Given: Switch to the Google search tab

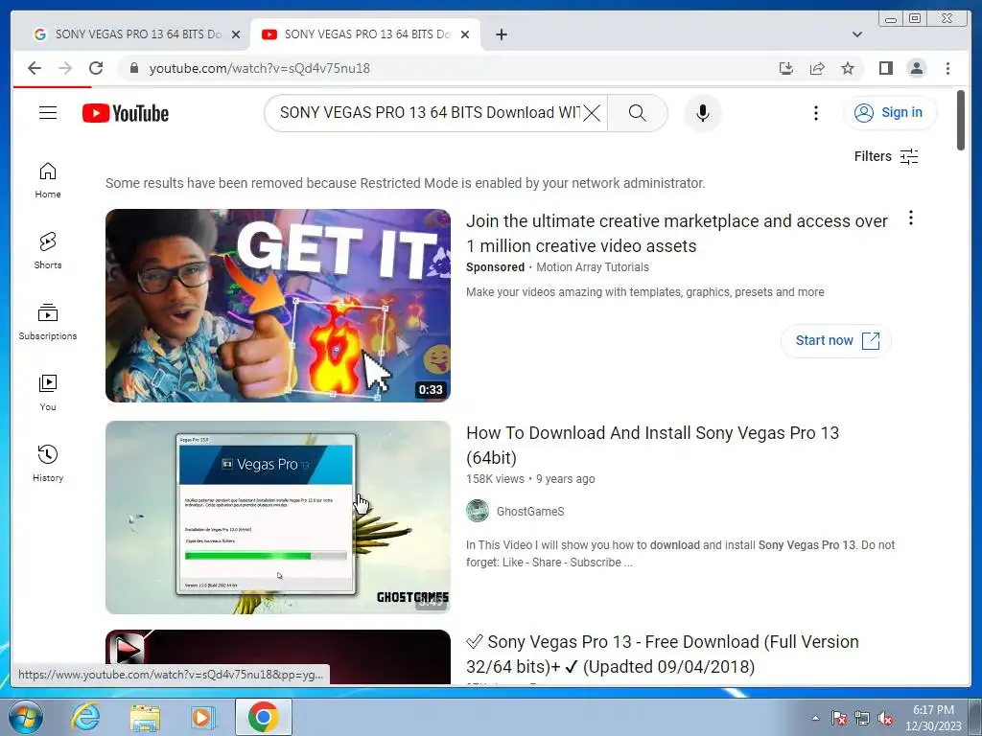Looking at the screenshot, I should coord(137,34).
